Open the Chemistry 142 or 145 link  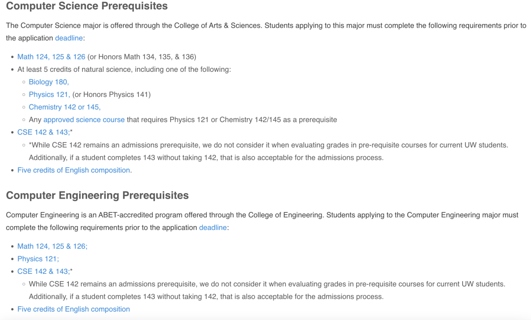click(x=64, y=107)
